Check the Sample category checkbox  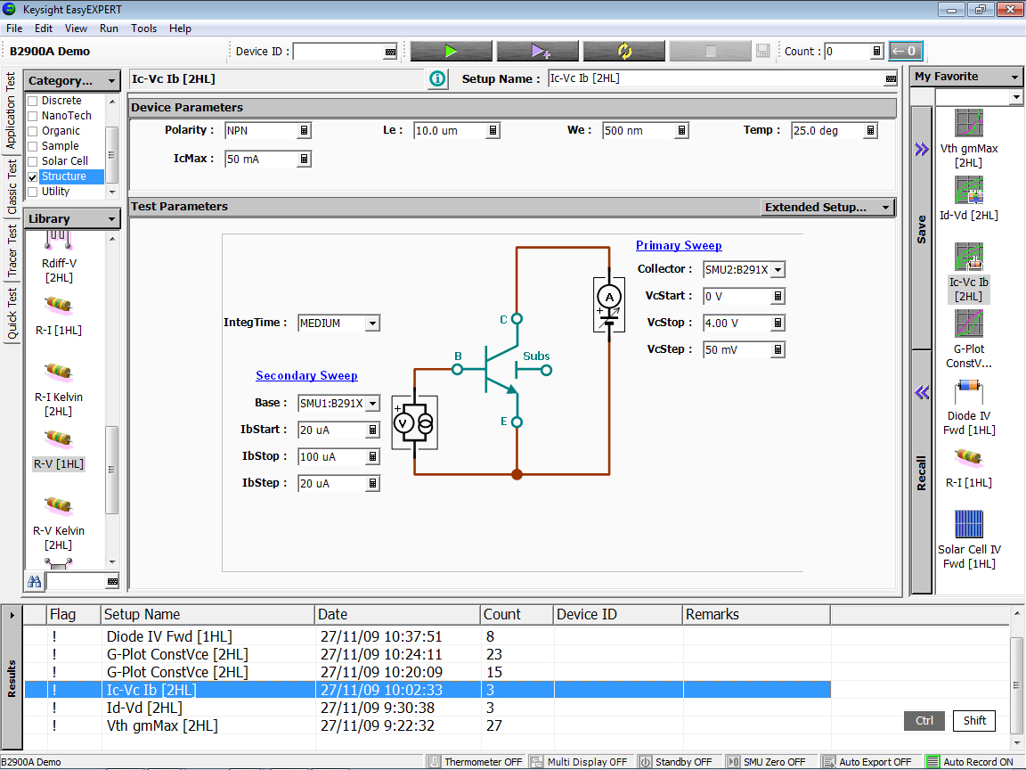pos(33,146)
